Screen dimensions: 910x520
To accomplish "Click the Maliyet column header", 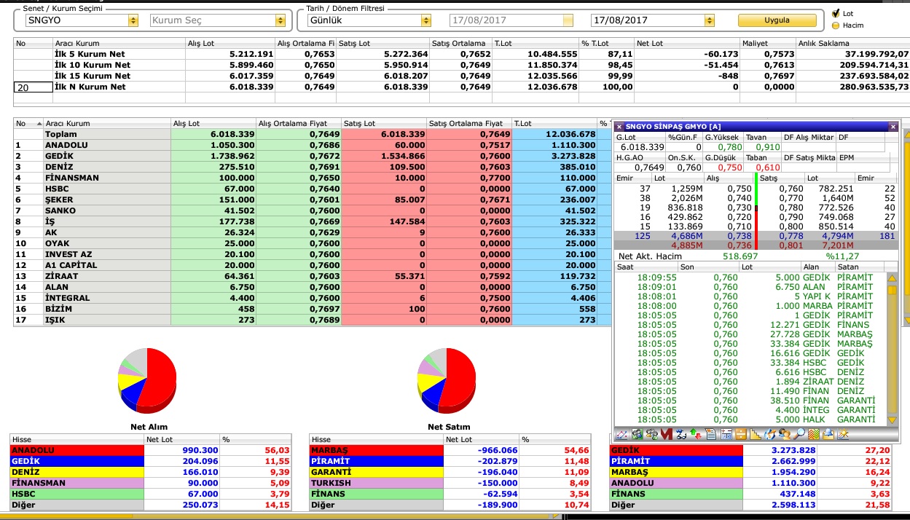I will pos(767,43).
